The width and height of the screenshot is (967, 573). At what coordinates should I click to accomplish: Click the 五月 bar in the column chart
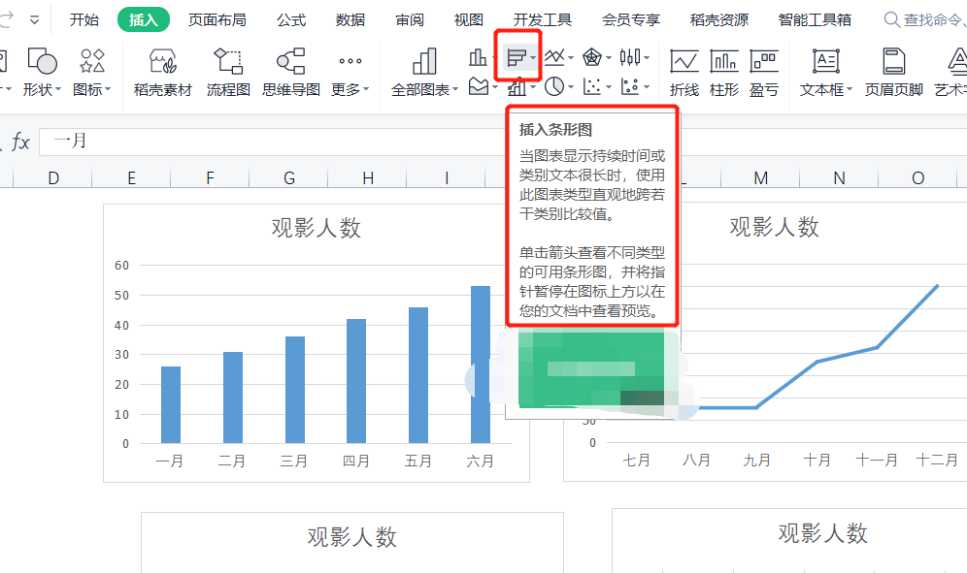point(418,375)
